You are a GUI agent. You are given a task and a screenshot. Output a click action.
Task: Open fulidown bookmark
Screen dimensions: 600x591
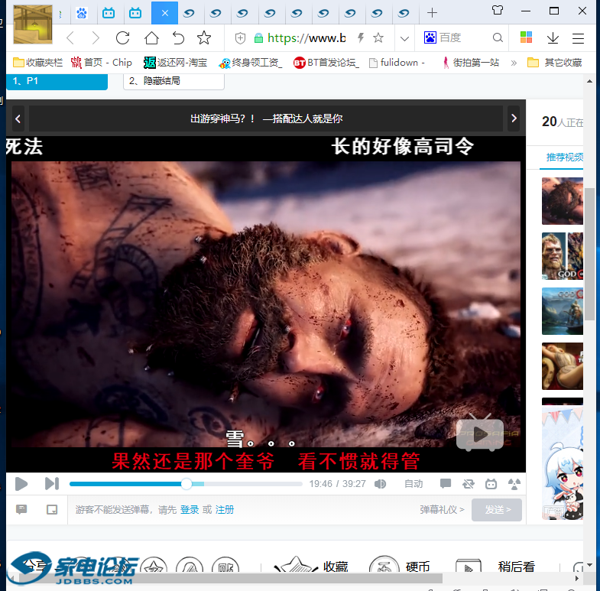(x=397, y=63)
